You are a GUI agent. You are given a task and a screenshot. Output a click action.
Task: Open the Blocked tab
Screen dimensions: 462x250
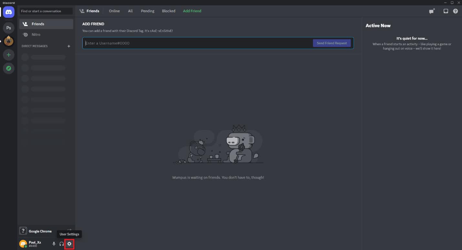coord(169,11)
